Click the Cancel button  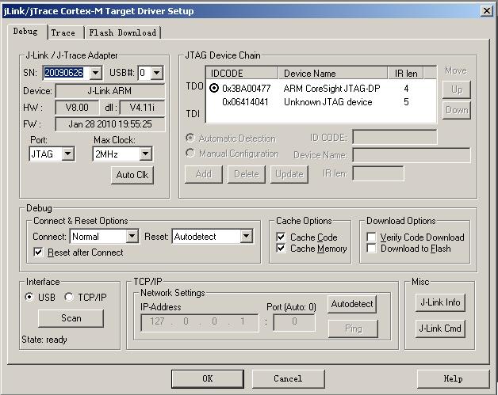289,379
